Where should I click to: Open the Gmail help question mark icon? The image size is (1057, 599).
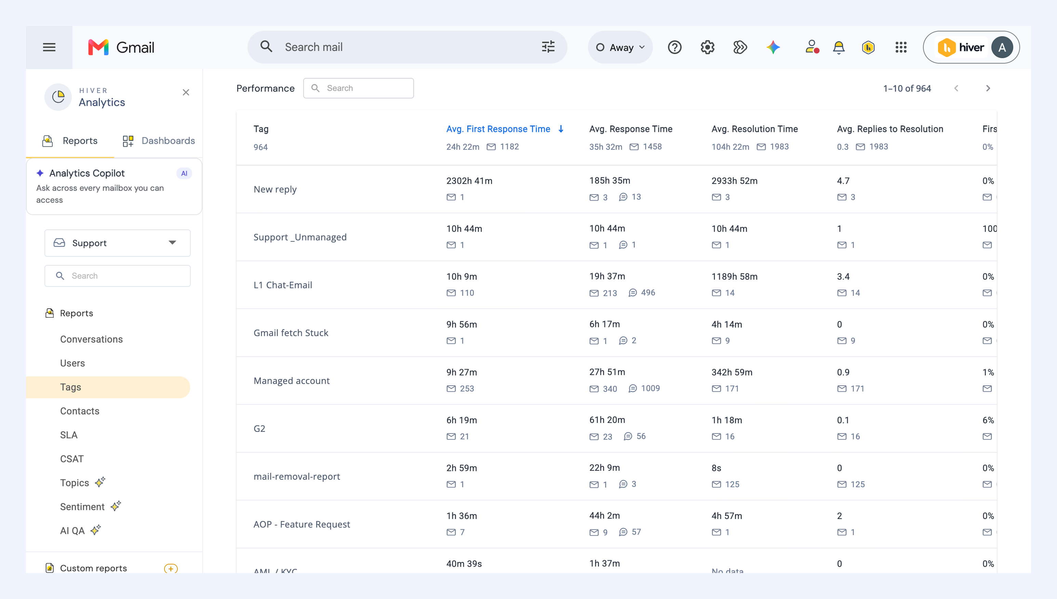pos(674,47)
